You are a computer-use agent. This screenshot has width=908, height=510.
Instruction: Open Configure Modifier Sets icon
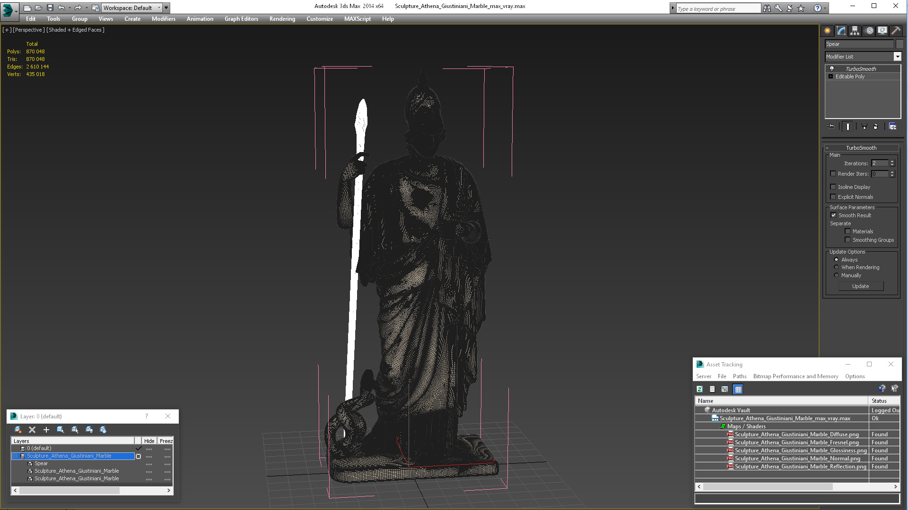[892, 127]
